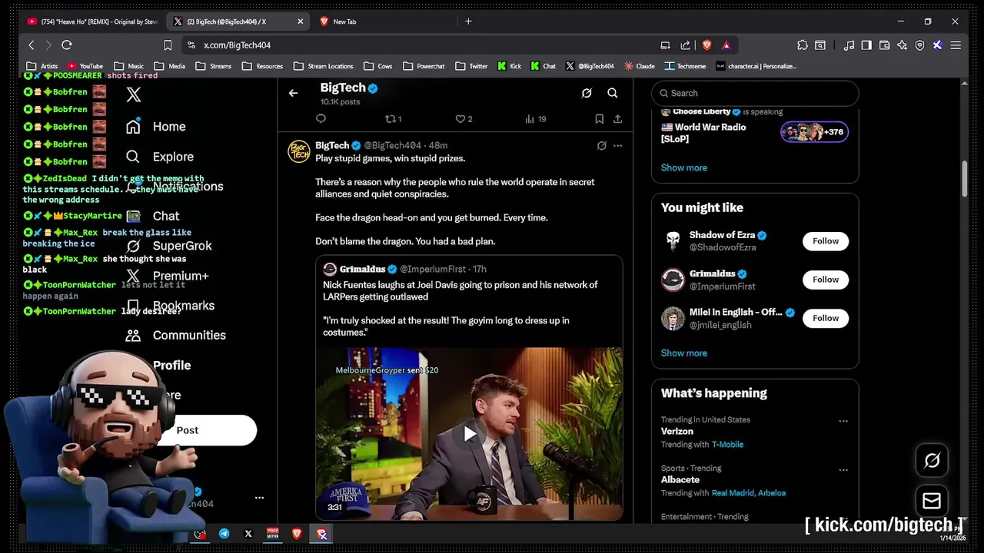Switch to the Heave Ho REMIX YouTube tab

pyautogui.click(x=92, y=22)
